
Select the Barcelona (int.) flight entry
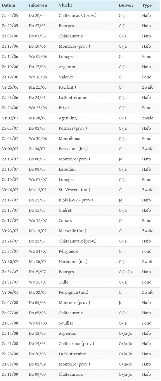[72, 149]
